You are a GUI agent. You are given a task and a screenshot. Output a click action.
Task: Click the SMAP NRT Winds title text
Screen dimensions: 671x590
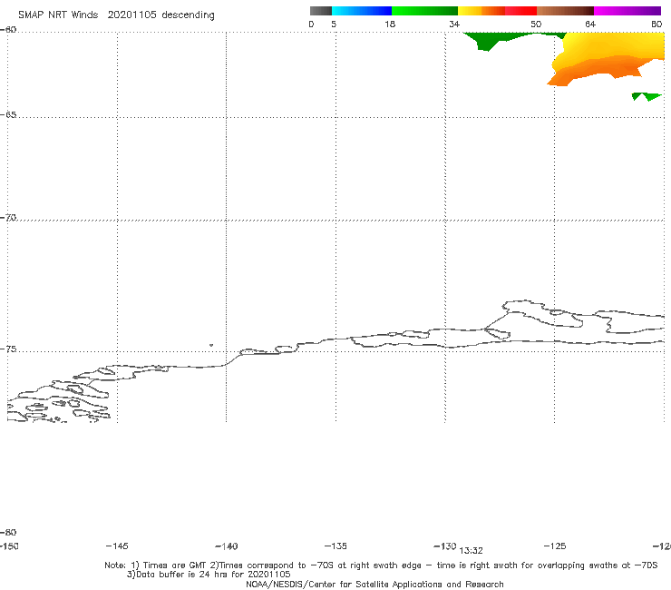[x=58, y=15]
